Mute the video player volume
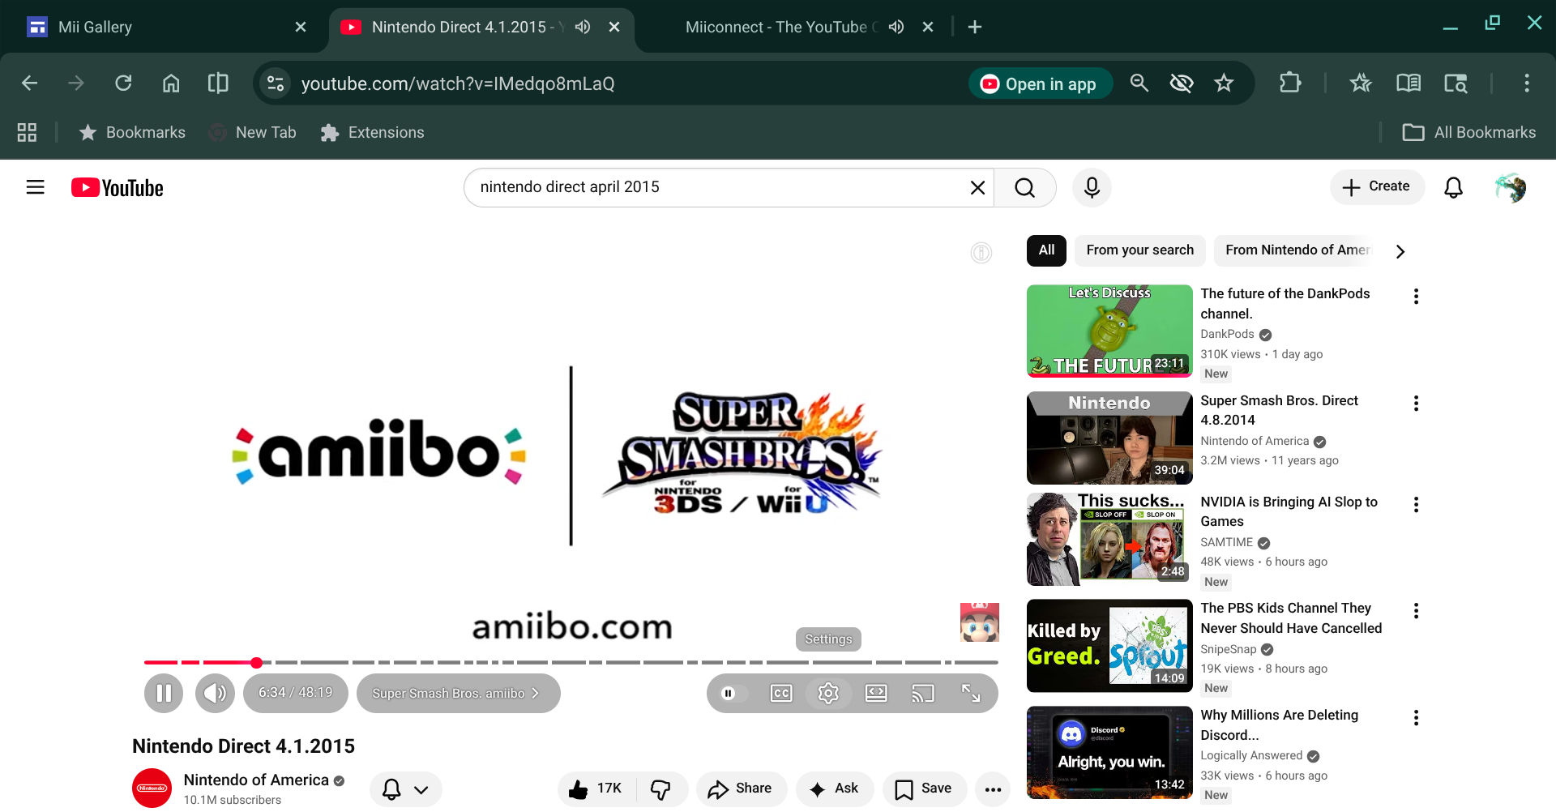Screen dimensions: 1556x812 [215, 694]
